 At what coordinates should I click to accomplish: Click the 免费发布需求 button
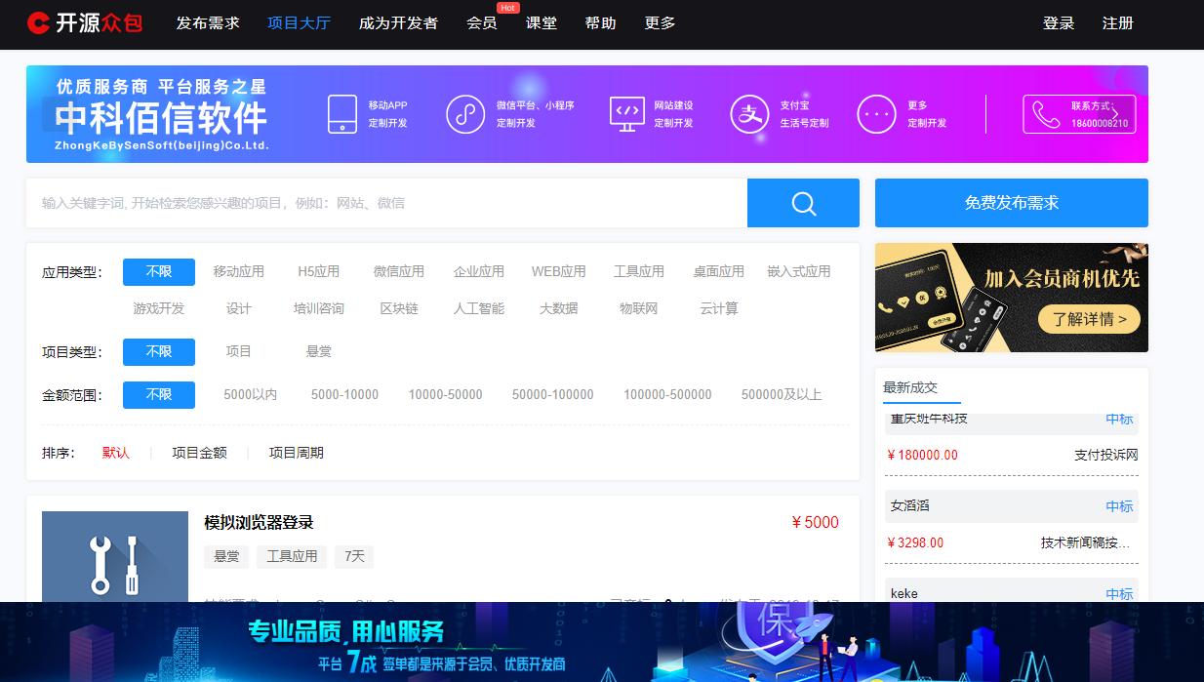coord(1011,203)
